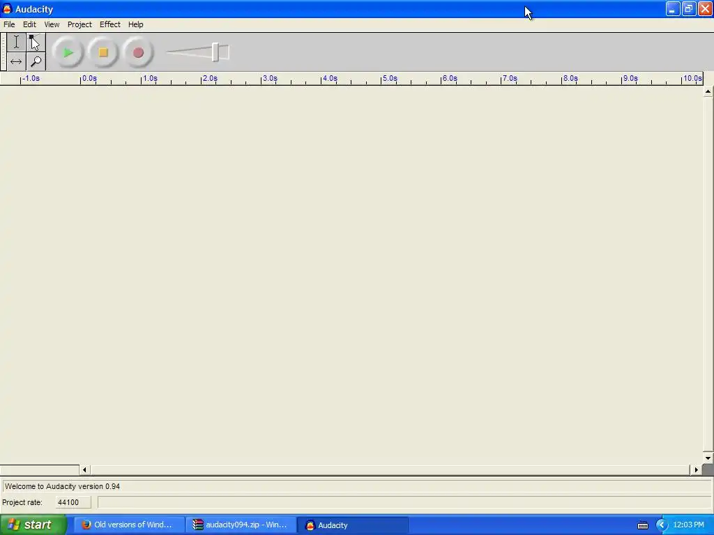Switch to audacity094.zip WinRAR taskbar item
This screenshot has height=535, width=714.
tap(241, 525)
